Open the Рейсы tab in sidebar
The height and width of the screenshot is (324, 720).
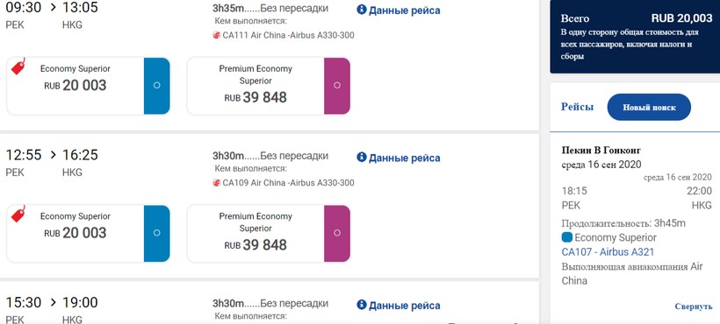point(577,107)
